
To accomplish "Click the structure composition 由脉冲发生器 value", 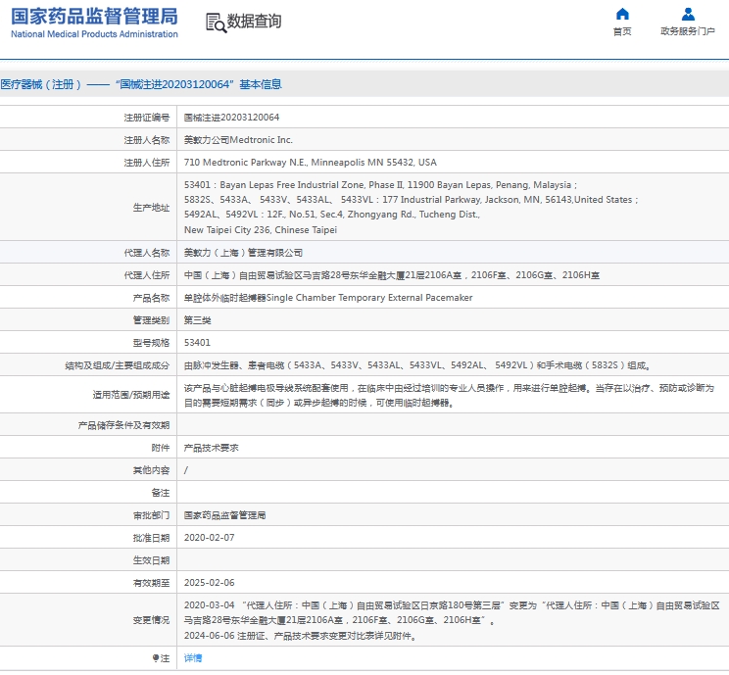I will coord(417,365).
